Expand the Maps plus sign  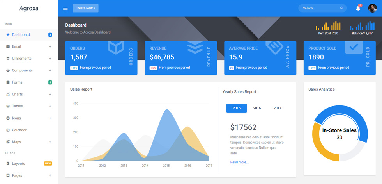pyautogui.click(x=50, y=142)
